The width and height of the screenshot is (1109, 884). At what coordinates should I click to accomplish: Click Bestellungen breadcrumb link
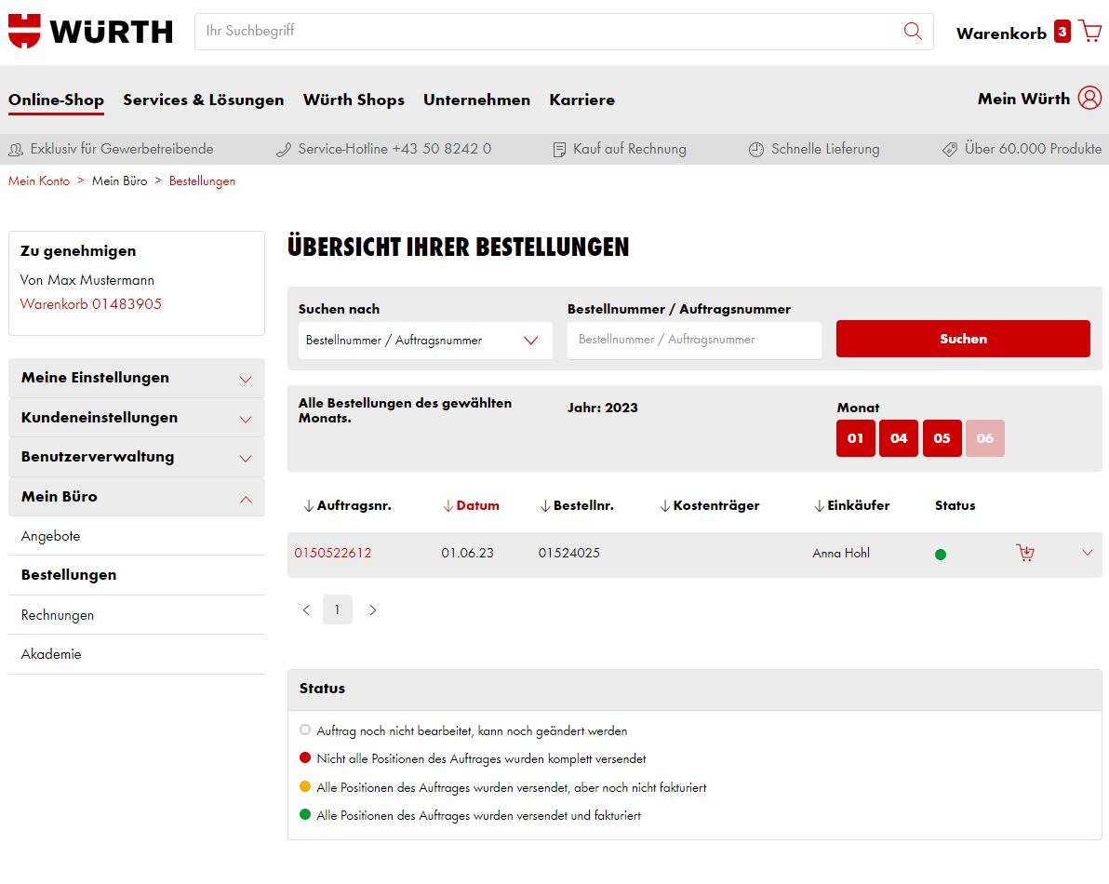click(x=202, y=181)
